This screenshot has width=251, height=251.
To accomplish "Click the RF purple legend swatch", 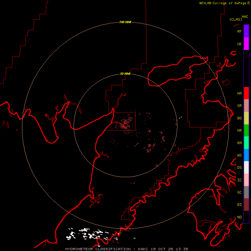I will [x=246, y=31].
